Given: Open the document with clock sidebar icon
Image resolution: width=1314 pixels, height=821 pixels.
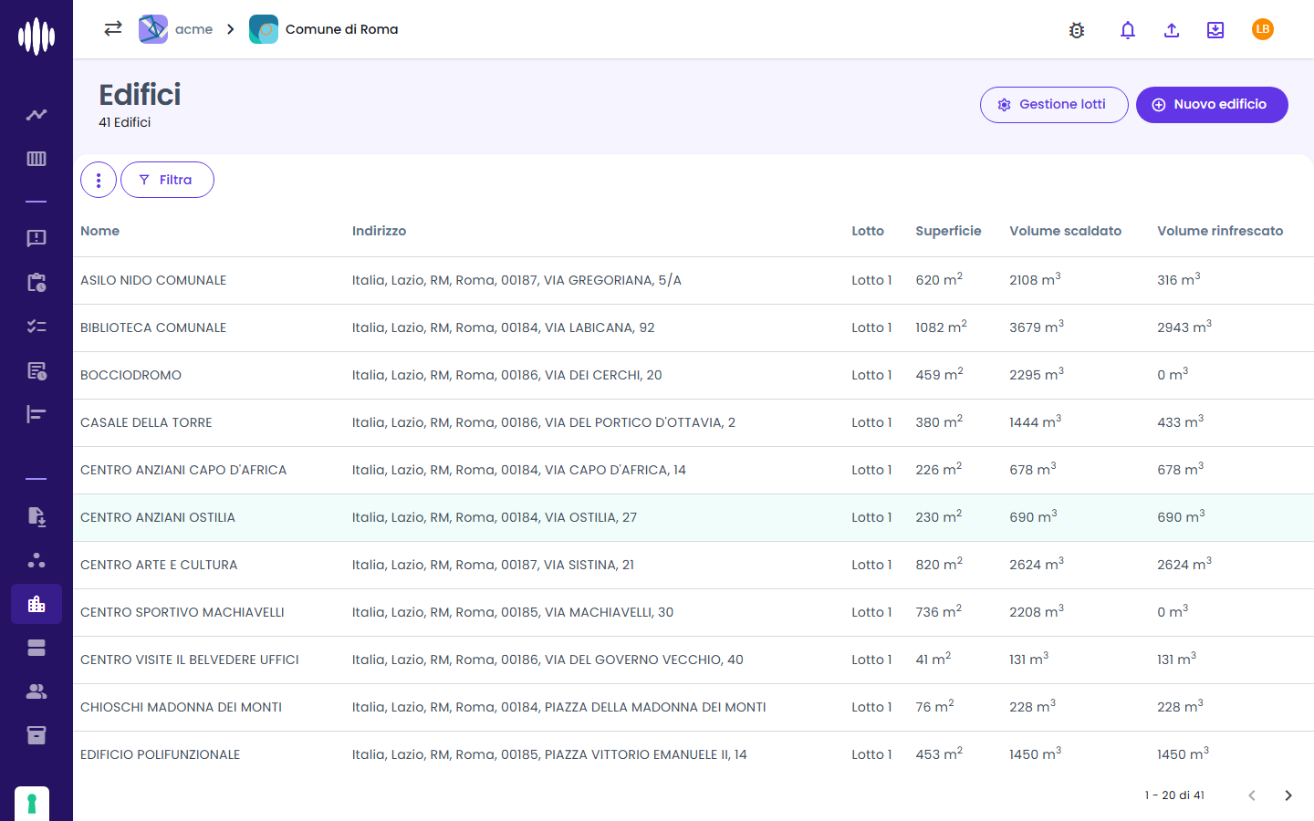Looking at the screenshot, I should 36,370.
